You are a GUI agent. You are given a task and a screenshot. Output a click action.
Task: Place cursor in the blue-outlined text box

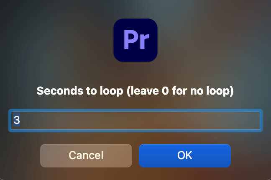click(135, 121)
